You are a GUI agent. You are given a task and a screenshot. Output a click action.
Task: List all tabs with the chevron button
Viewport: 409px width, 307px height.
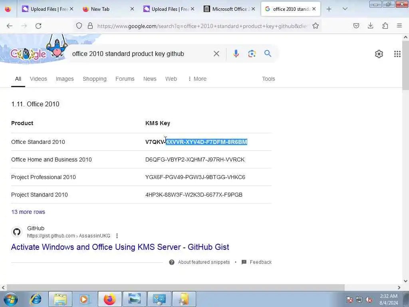tap(345, 9)
